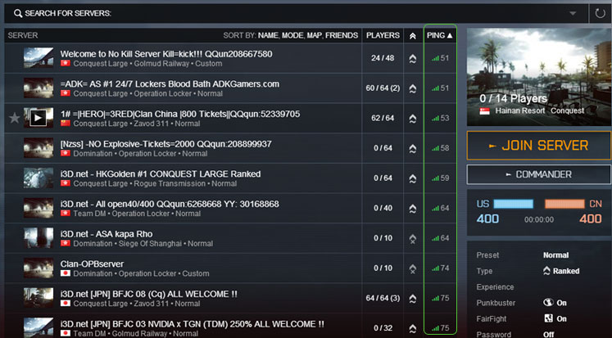Click Preset Normal value
The width and height of the screenshot is (612, 338).
[555, 255]
